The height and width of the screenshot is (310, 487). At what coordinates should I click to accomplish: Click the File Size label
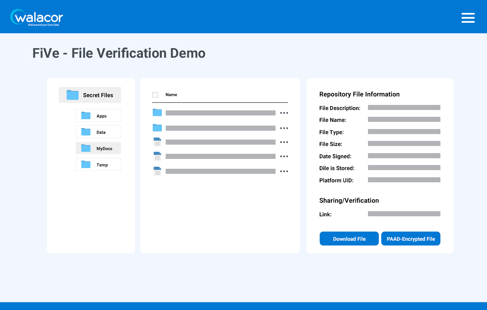point(331,144)
